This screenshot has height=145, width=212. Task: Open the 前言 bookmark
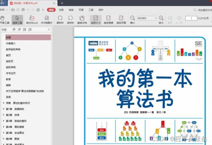point(8,79)
